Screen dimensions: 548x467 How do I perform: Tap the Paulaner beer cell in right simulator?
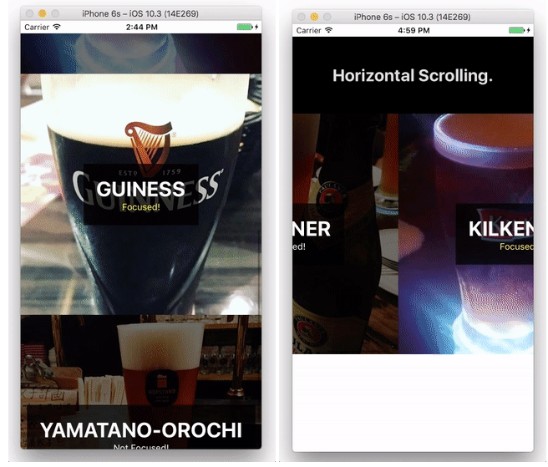[x=345, y=234]
